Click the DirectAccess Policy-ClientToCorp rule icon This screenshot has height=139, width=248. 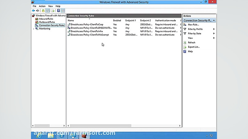(x=69, y=24)
